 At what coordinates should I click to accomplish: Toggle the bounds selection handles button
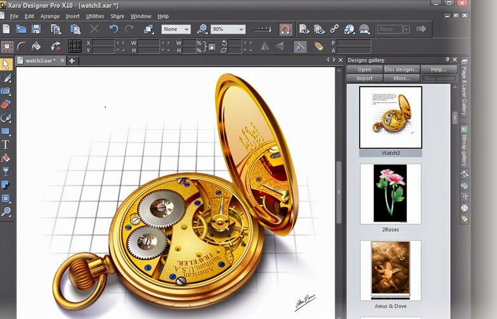tap(6, 47)
